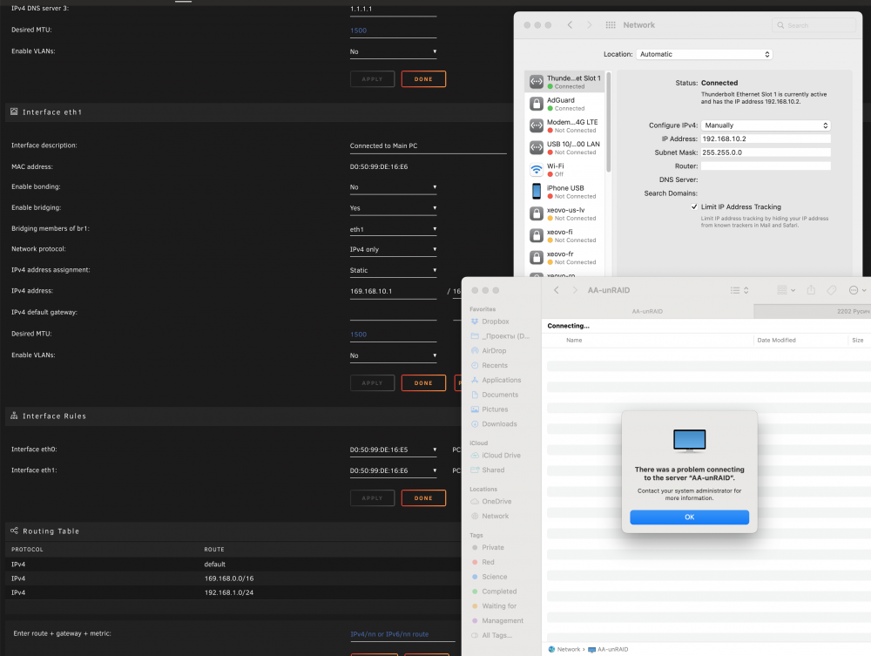Click DONE in the eth1 section
Image resolution: width=871 pixels, height=656 pixels.
[x=423, y=382]
